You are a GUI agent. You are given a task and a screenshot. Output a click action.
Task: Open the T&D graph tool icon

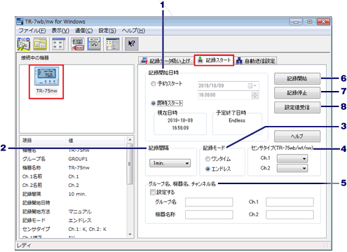23,43
